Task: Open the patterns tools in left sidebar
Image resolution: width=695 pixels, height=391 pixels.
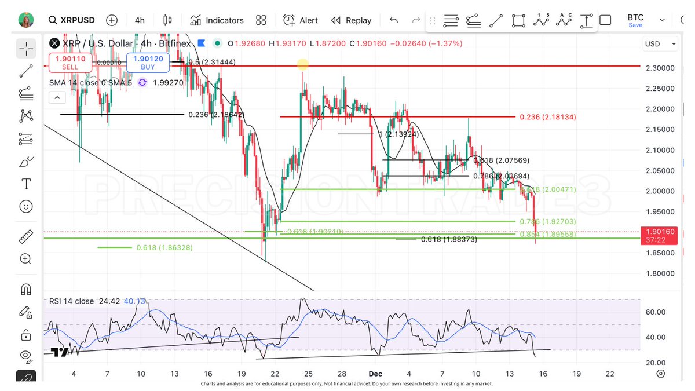Action: 26,116
